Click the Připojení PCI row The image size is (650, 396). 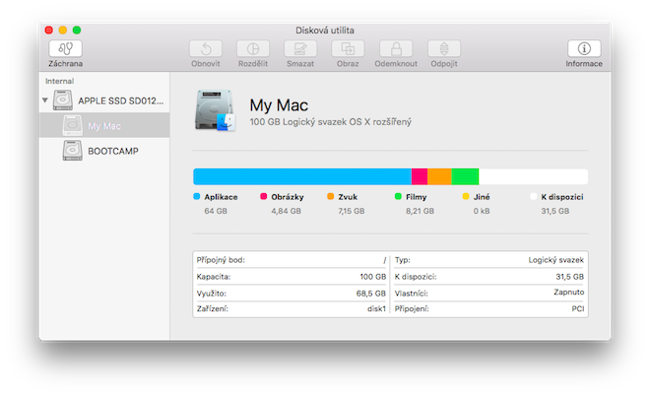tap(489, 309)
